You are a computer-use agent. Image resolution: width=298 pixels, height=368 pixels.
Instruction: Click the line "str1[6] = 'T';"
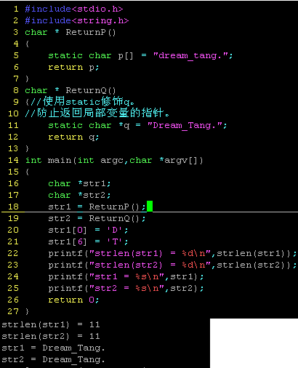coord(88,241)
